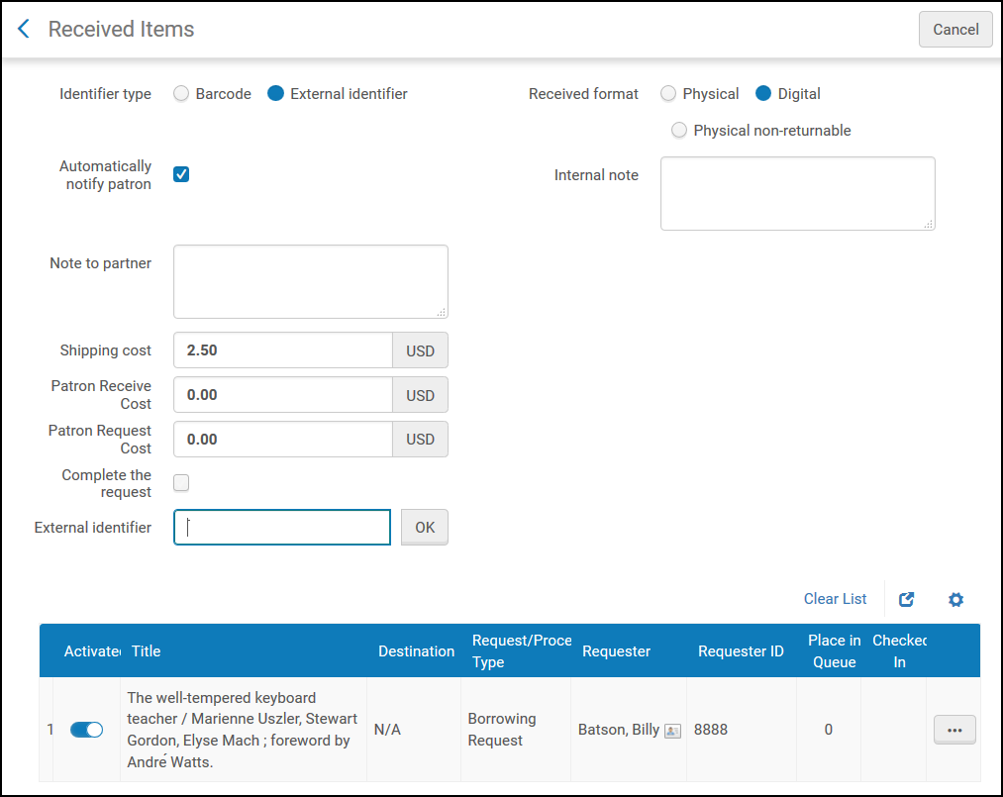Image resolution: width=1003 pixels, height=797 pixels.
Task: Click OK next to External identifier
Action: 425,527
